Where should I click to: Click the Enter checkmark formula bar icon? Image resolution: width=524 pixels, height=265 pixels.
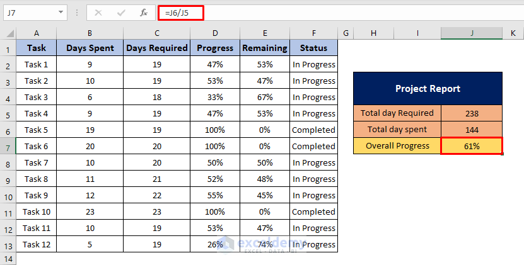click(x=122, y=12)
